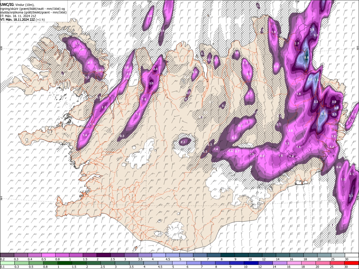Viewport: 359px width, 269px height.
Task: Click the 2.3 value on the map
Action: [x=297, y=43]
